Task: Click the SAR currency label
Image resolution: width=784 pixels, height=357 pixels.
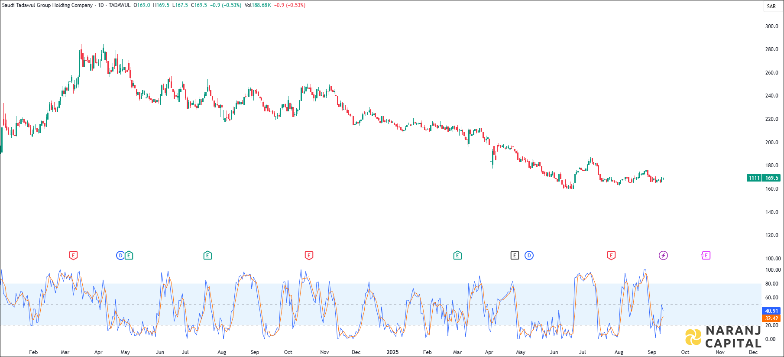Action: pos(771,6)
